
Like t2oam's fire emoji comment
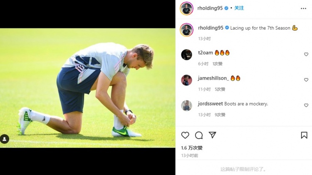click(306, 54)
